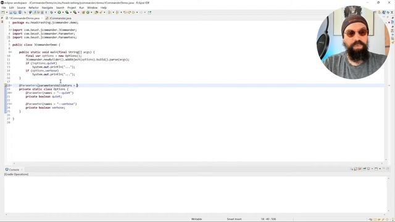Open the Navigate menu
Screen dimensions: 395x222
click(48, 7)
